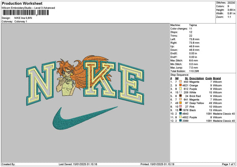This screenshot has height=167, width=237.
Task: Click the Width value 5.81 in
Action: (x=231, y=13)
